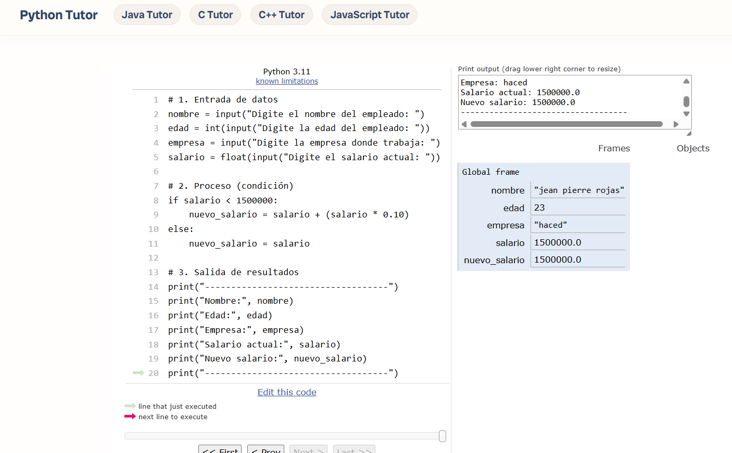Click the print output horizontal scrollbar thumb
The height and width of the screenshot is (453, 732).
(566, 124)
